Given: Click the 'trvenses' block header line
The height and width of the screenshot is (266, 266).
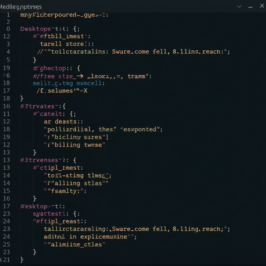Looking at the screenshot, I should [48, 160].
